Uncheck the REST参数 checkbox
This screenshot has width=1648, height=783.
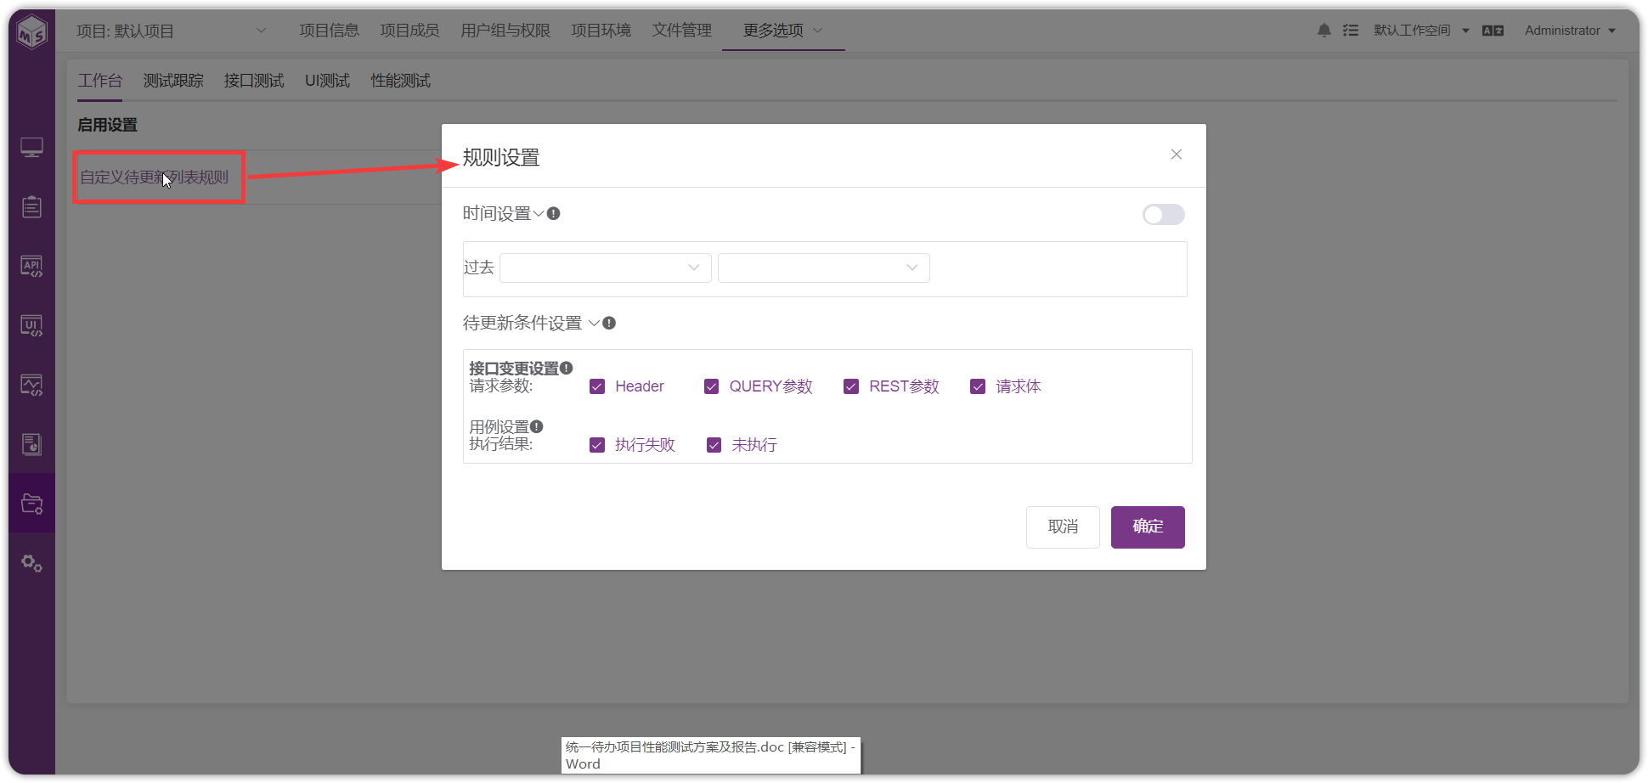click(x=851, y=386)
